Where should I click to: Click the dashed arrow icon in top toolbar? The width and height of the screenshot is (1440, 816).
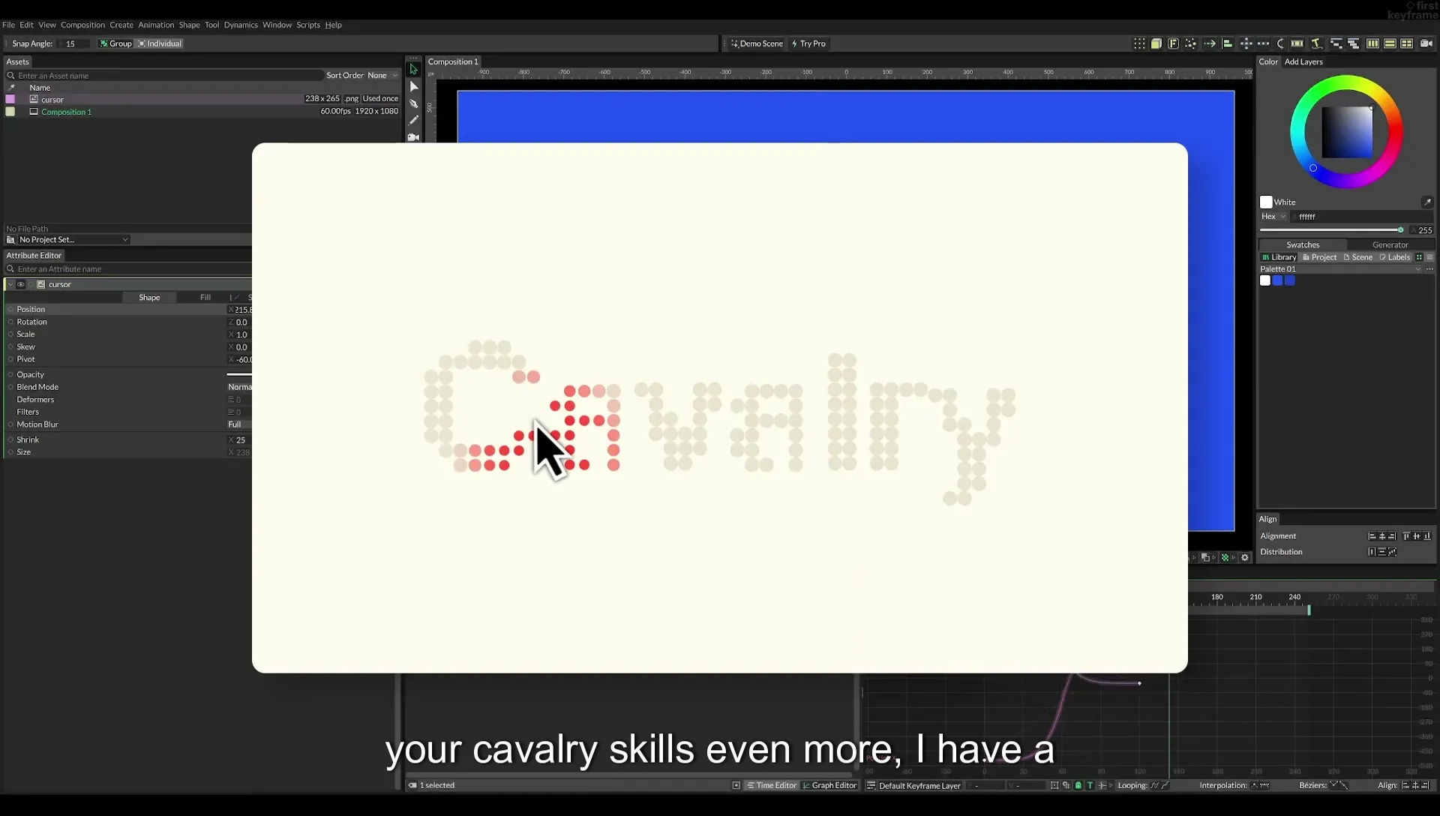click(1210, 43)
